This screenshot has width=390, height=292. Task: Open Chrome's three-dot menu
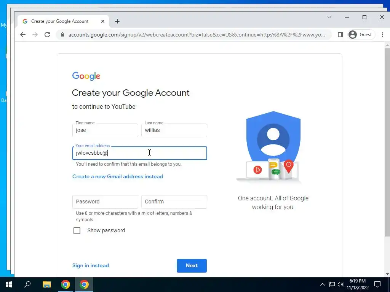(x=382, y=35)
